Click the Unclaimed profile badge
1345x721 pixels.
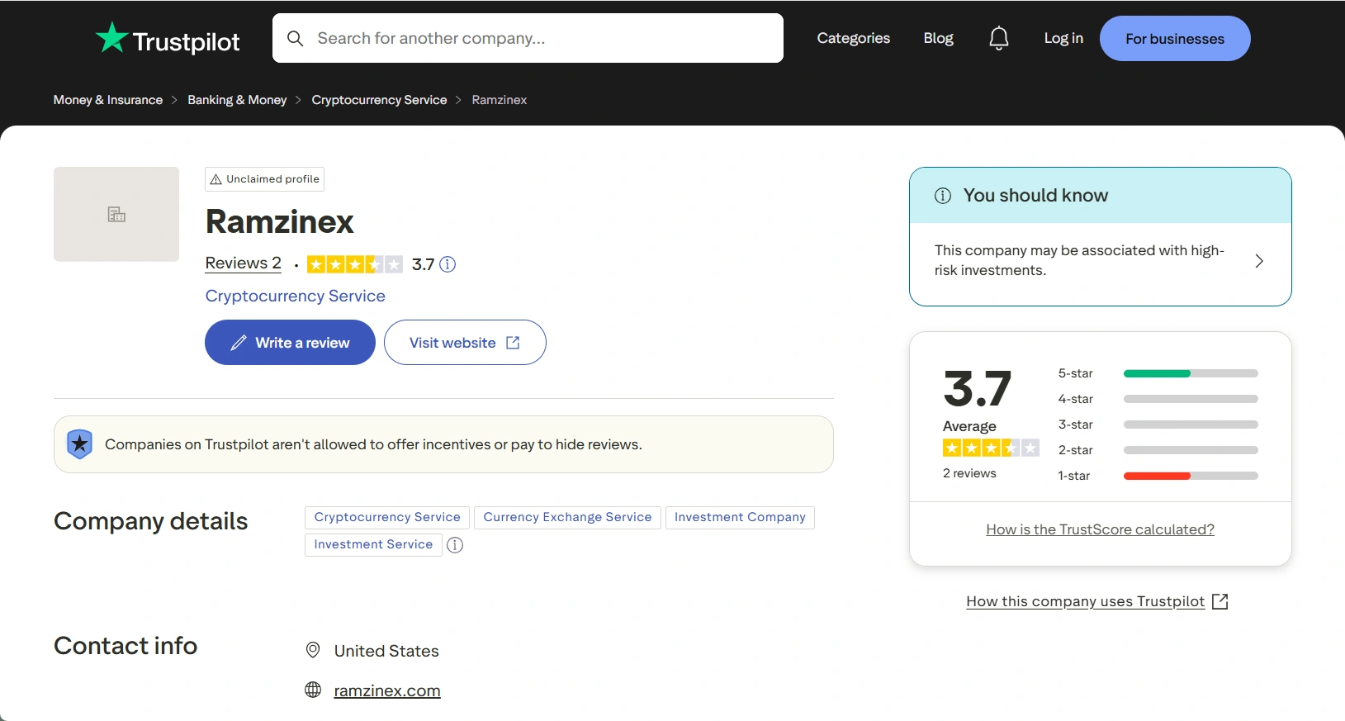(x=264, y=179)
